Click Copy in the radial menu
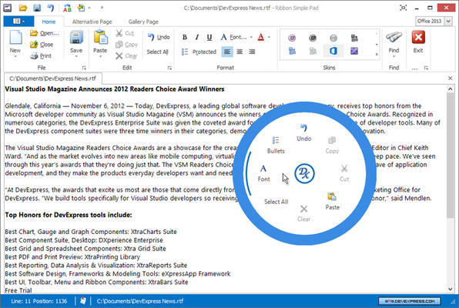The height and width of the screenshot is (308, 459). coord(332,146)
